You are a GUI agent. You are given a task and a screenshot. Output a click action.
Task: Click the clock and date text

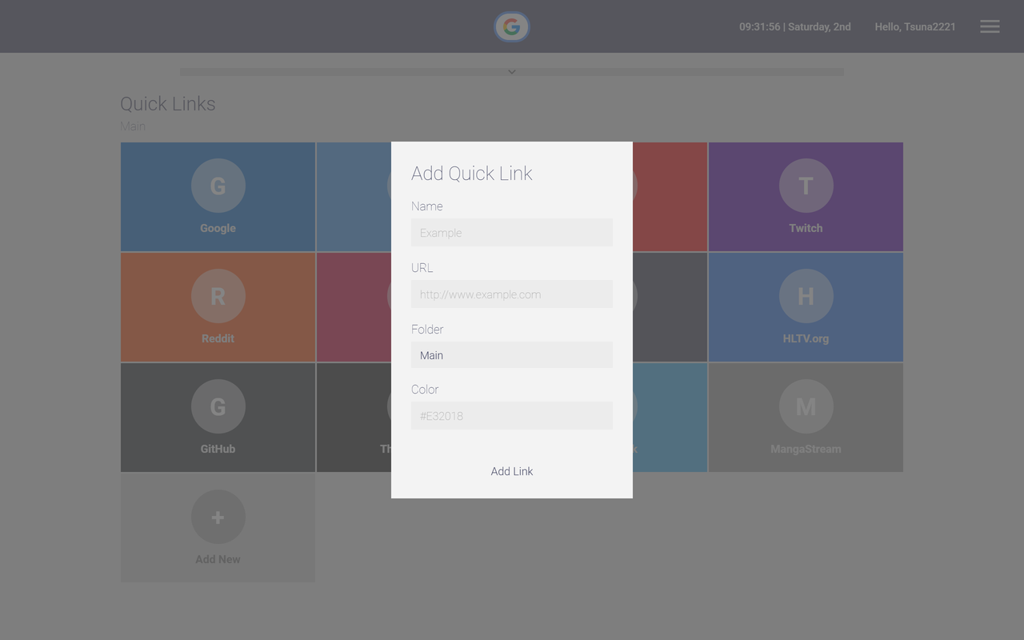click(795, 26)
